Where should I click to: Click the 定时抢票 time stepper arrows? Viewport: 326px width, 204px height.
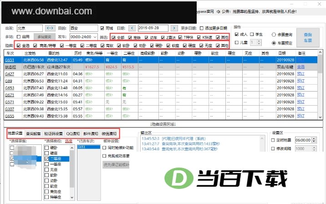314,140
